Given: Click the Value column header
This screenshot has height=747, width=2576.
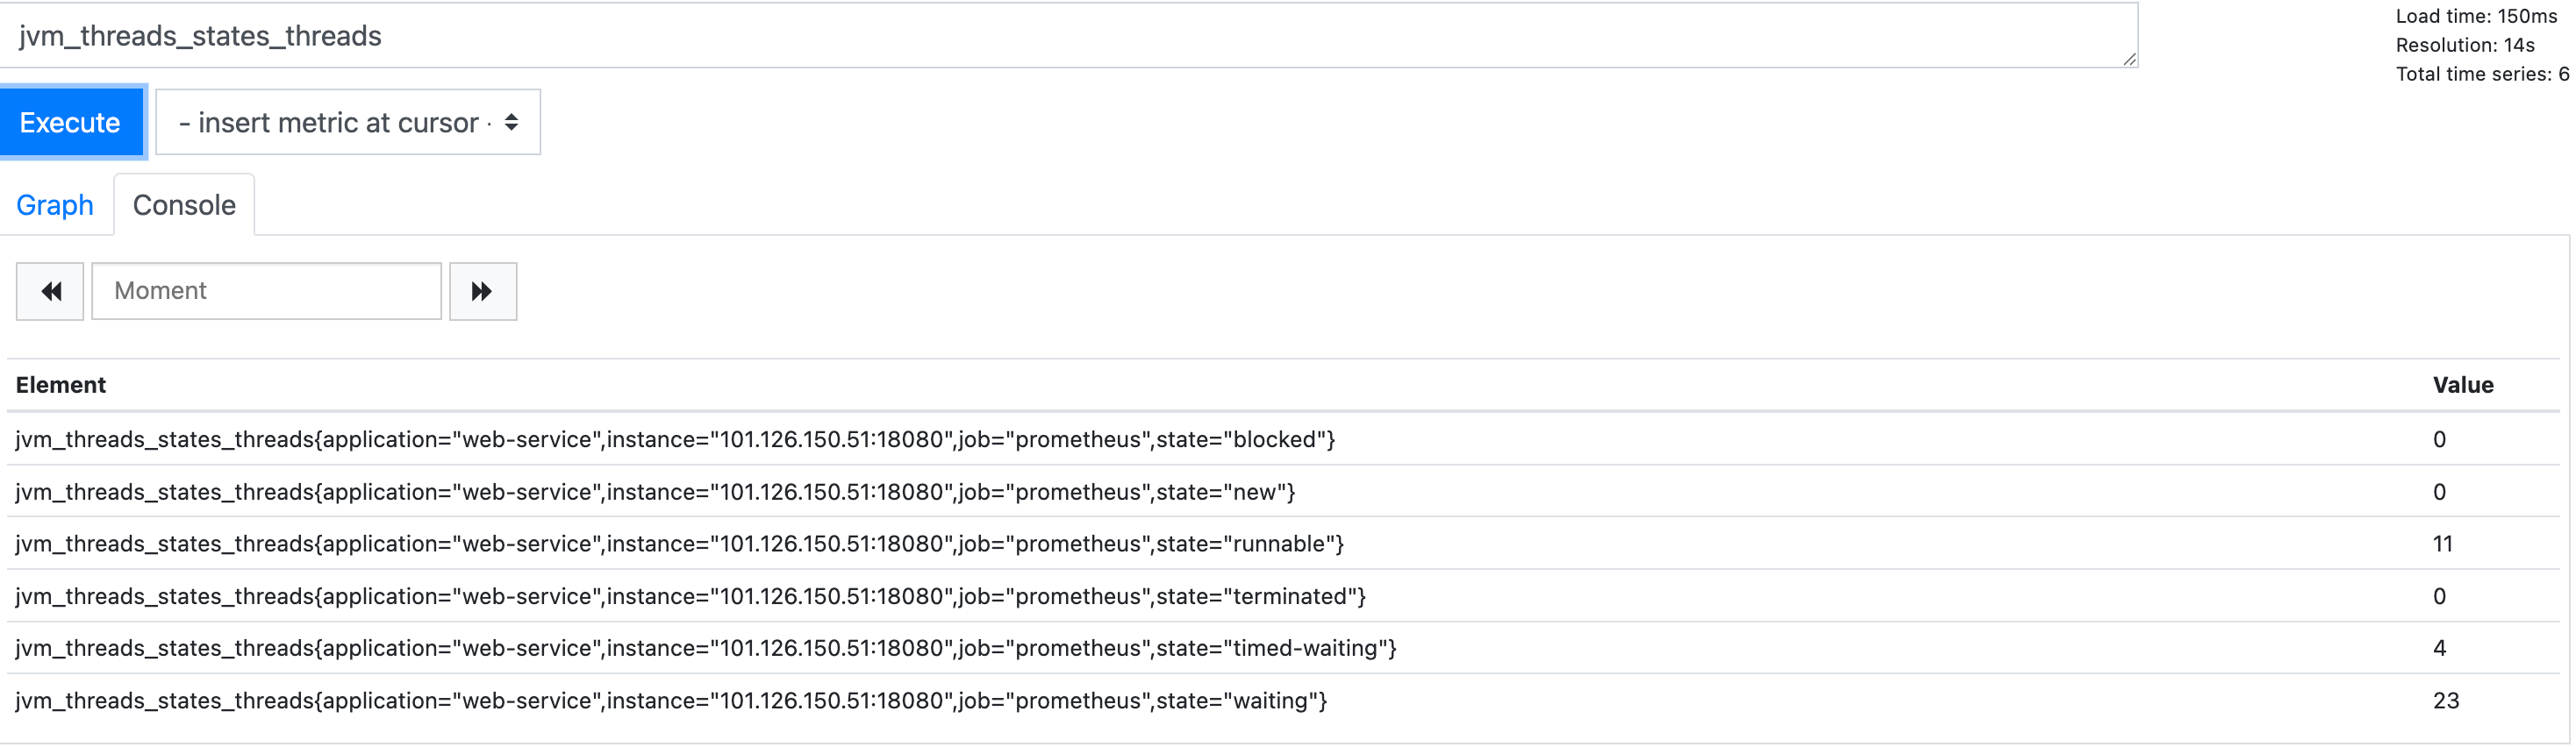Looking at the screenshot, I should 2462,385.
